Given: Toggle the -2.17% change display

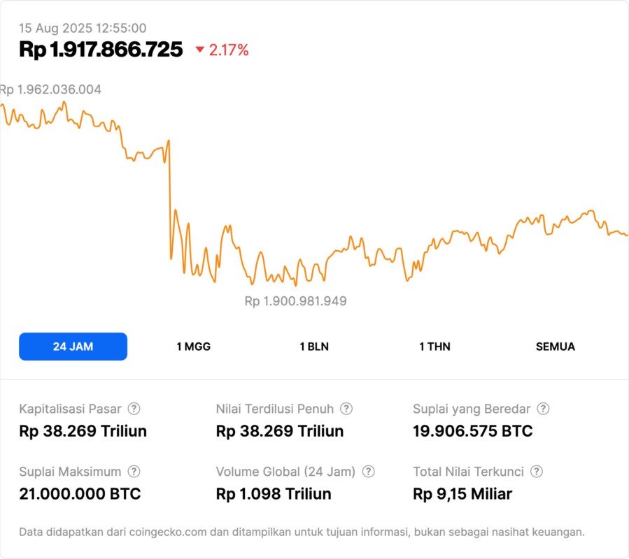Looking at the screenshot, I should coord(227,50).
